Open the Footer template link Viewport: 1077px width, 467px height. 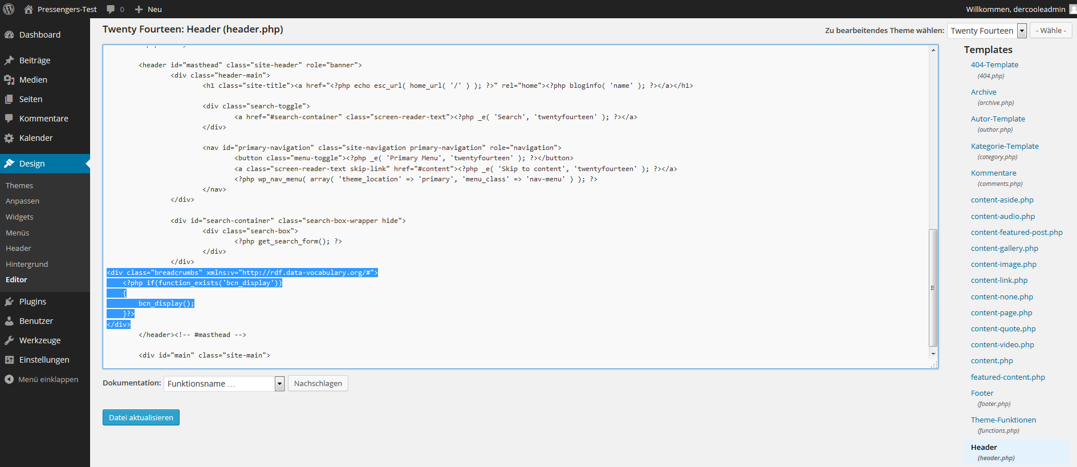(x=982, y=393)
